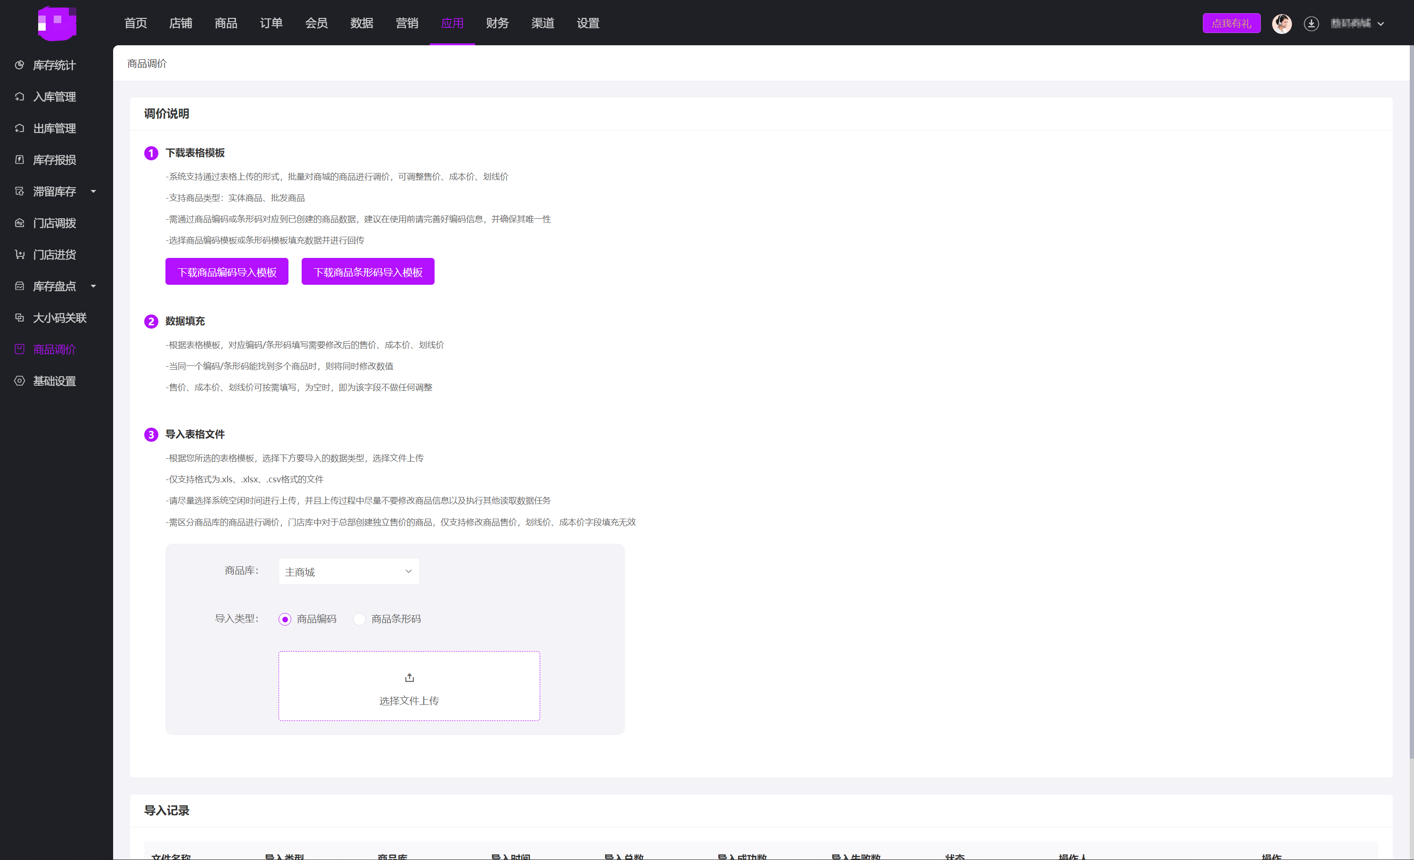Click the 库存统计 pie chart icon
Viewport: 1414px width, 860px height.
19,65
